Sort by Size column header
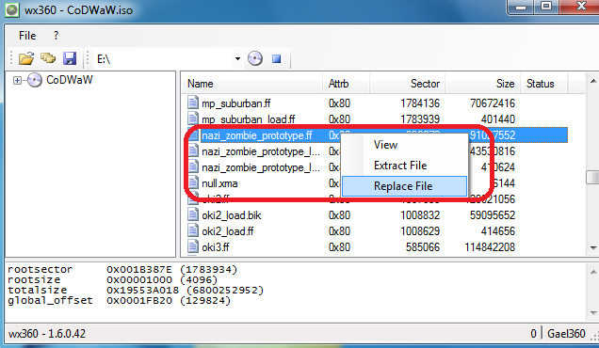 point(482,84)
